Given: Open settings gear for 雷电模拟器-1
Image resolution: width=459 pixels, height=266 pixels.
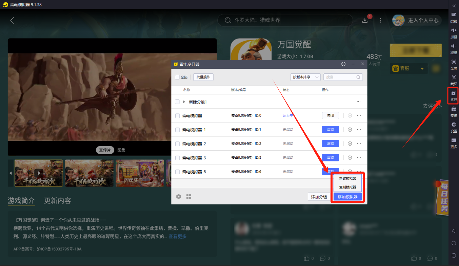Looking at the screenshot, I should click(x=350, y=130).
